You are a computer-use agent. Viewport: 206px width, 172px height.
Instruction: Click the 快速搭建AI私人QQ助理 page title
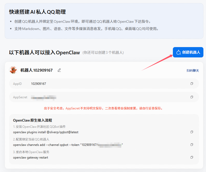[37, 12]
